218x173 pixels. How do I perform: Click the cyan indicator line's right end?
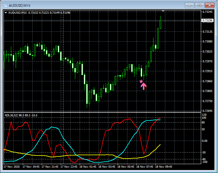tap(160, 120)
